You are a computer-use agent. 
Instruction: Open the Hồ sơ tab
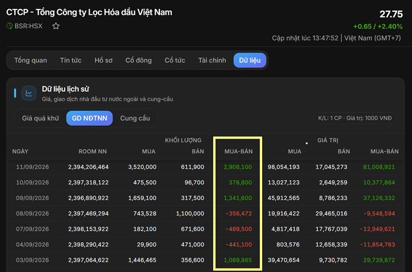pyautogui.click(x=103, y=60)
